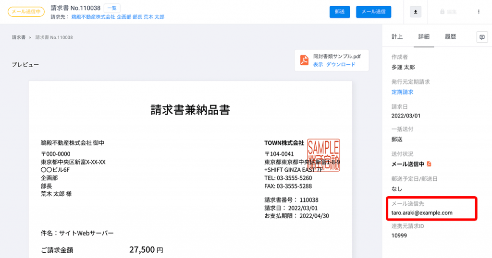Click the header title 請求書 No.110038

pyautogui.click(x=75, y=8)
